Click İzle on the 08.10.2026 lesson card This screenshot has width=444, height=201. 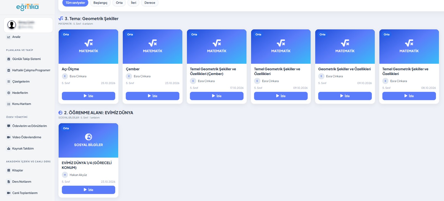coord(409,96)
